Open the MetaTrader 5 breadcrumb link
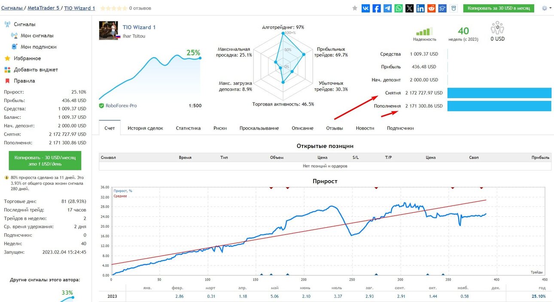 43,8
